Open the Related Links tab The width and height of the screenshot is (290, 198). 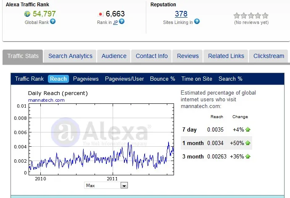[226, 56]
